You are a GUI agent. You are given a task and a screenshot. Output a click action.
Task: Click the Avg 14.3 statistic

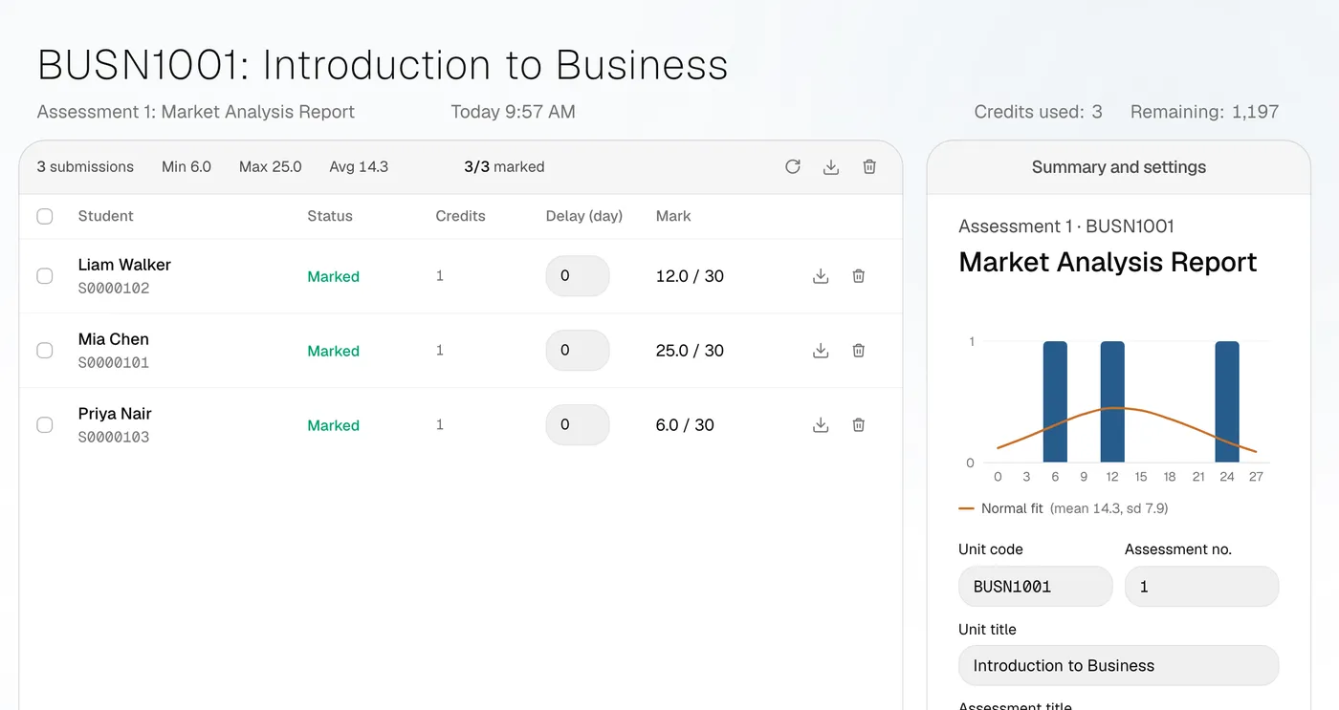tap(359, 167)
